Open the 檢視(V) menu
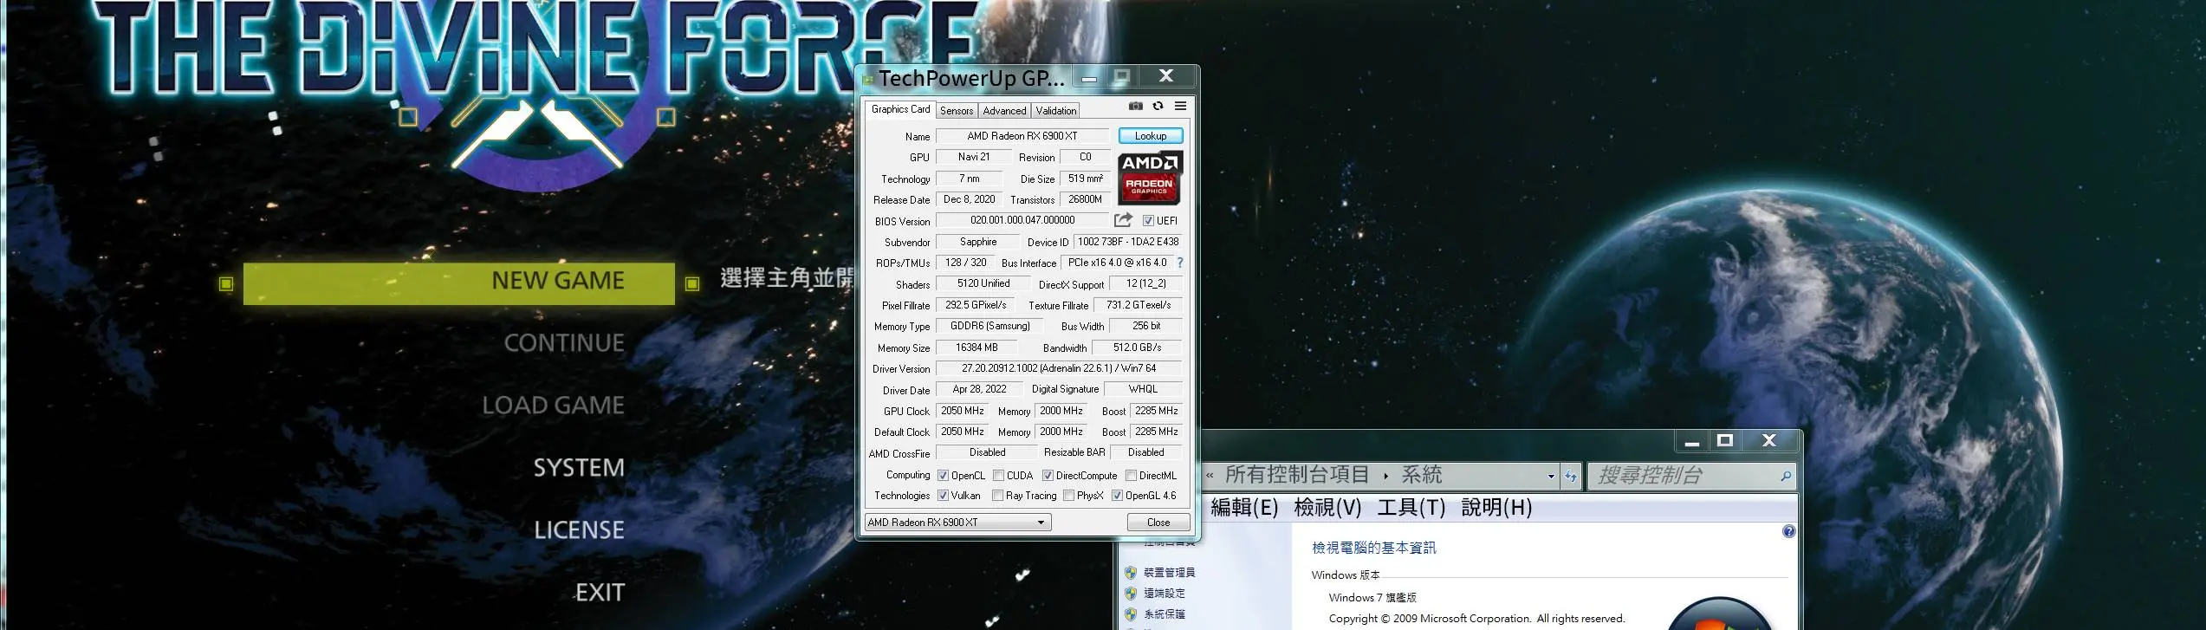2206x630 pixels. tap(1327, 508)
